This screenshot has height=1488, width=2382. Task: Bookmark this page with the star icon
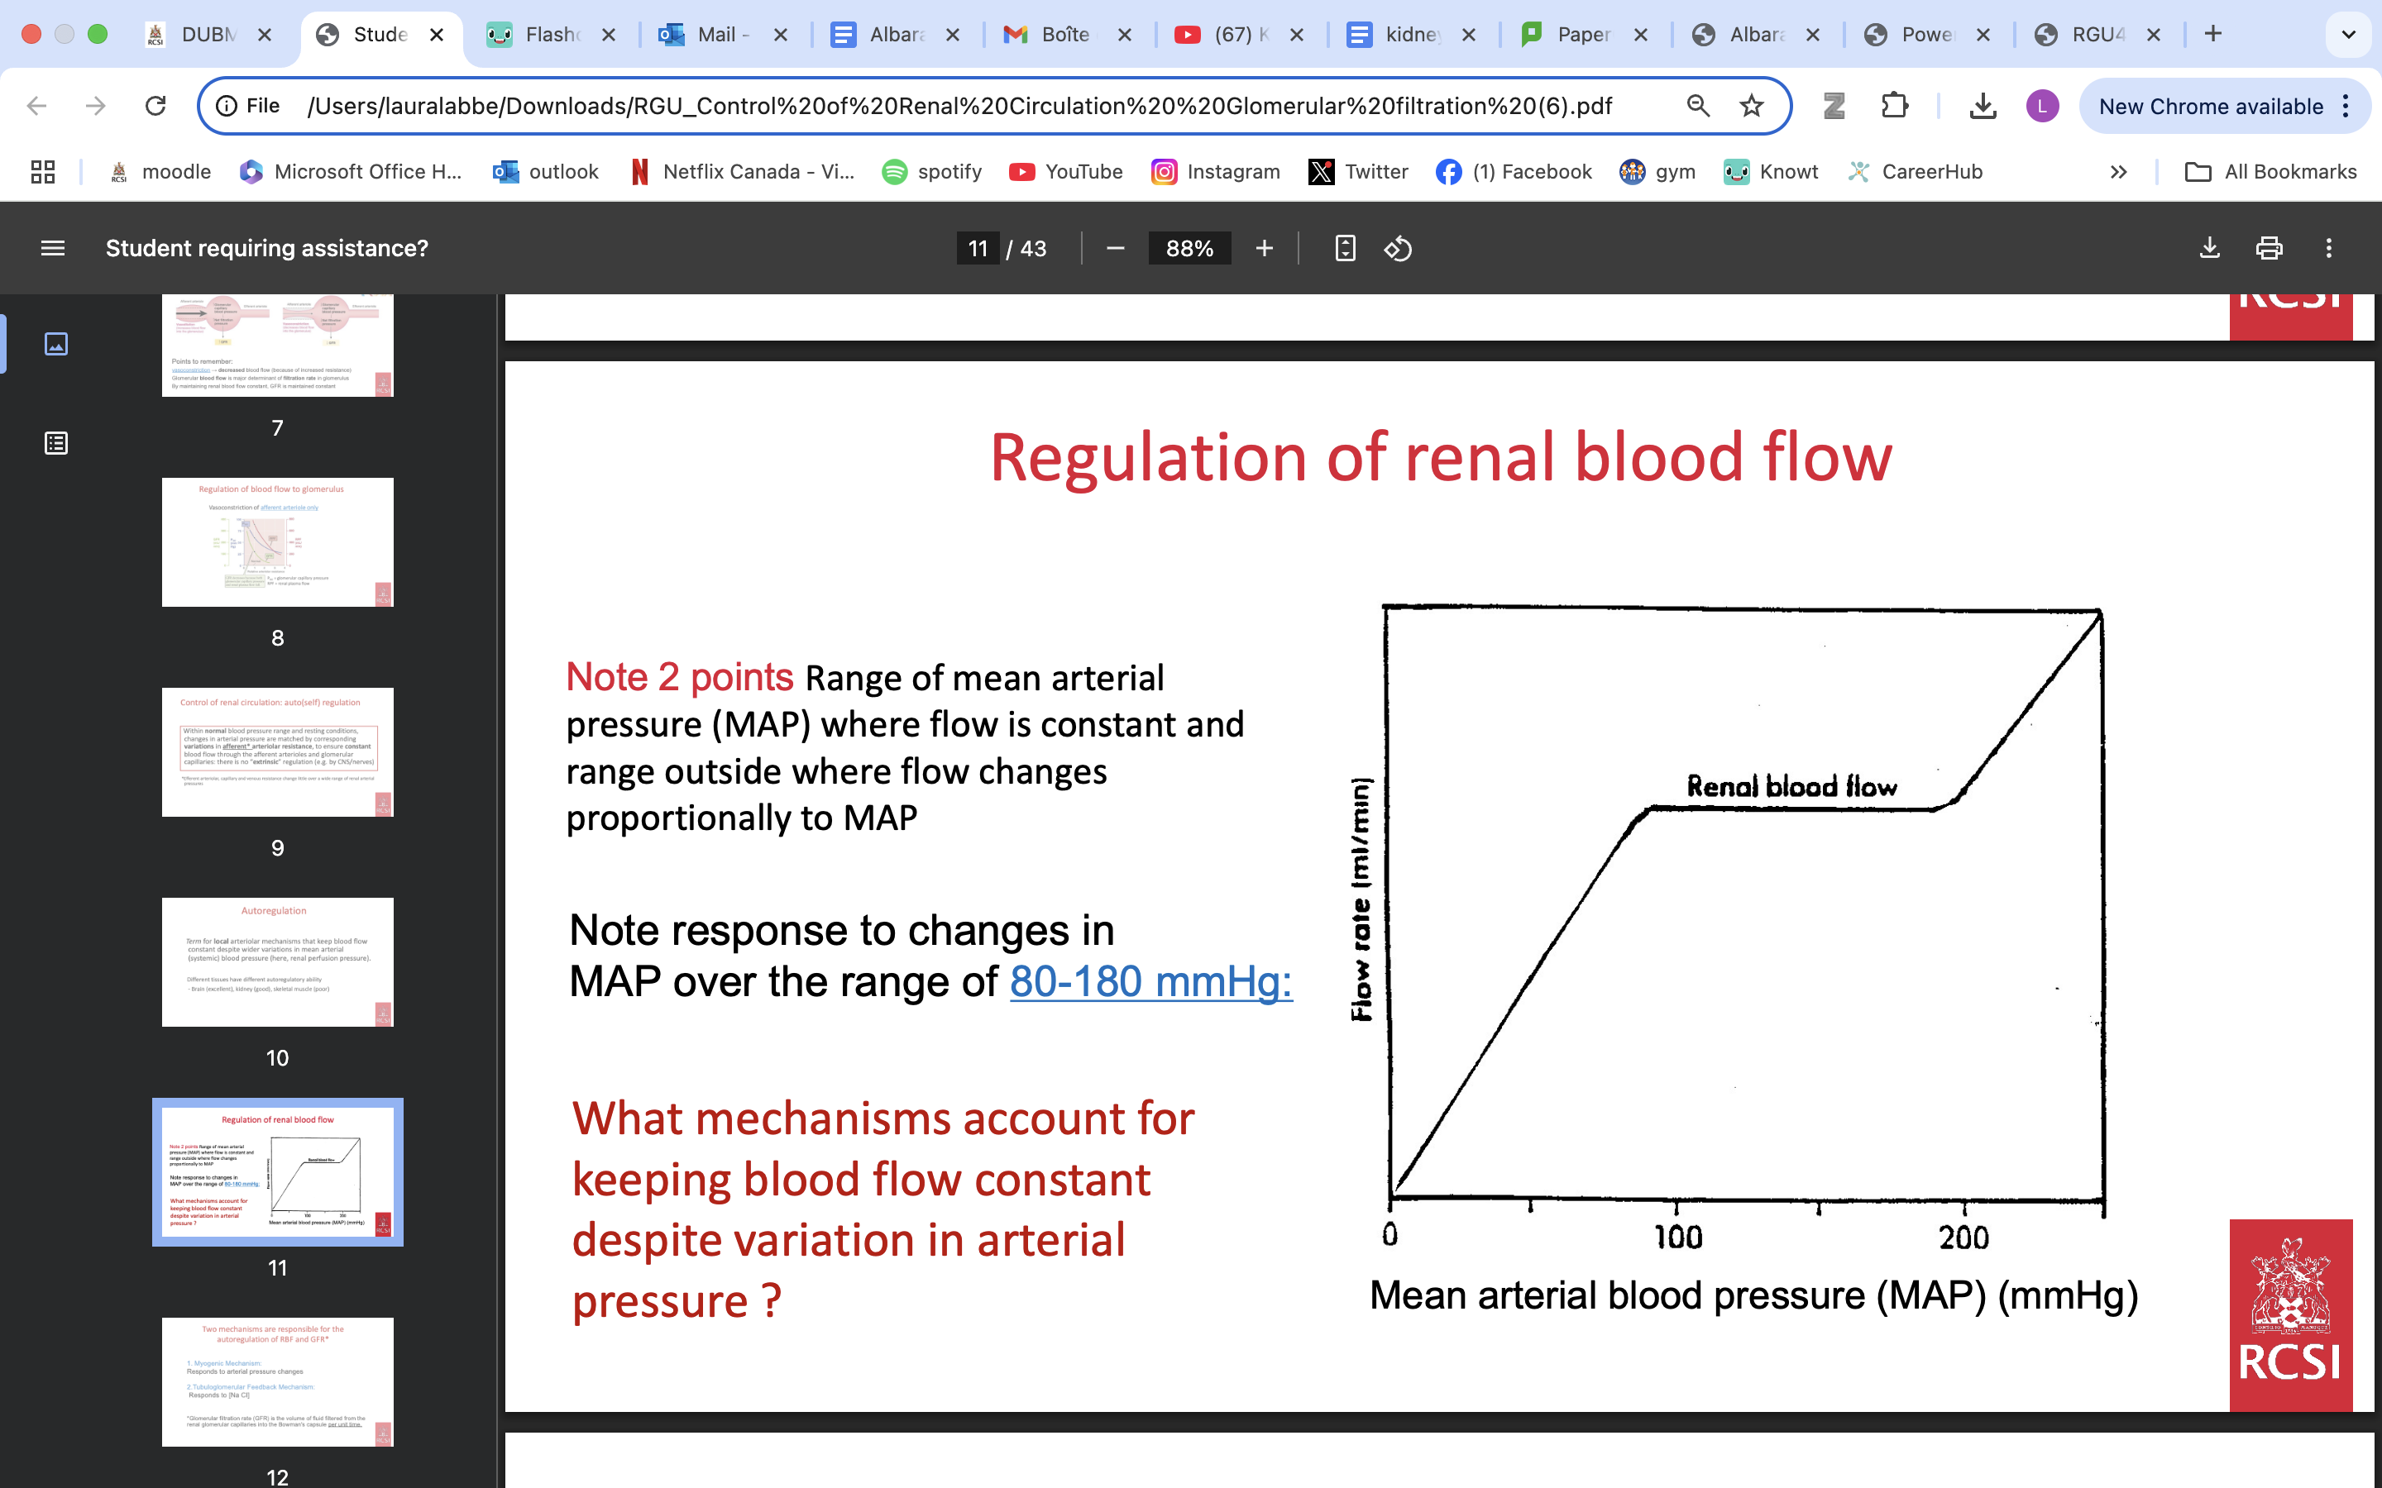[1751, 105]
